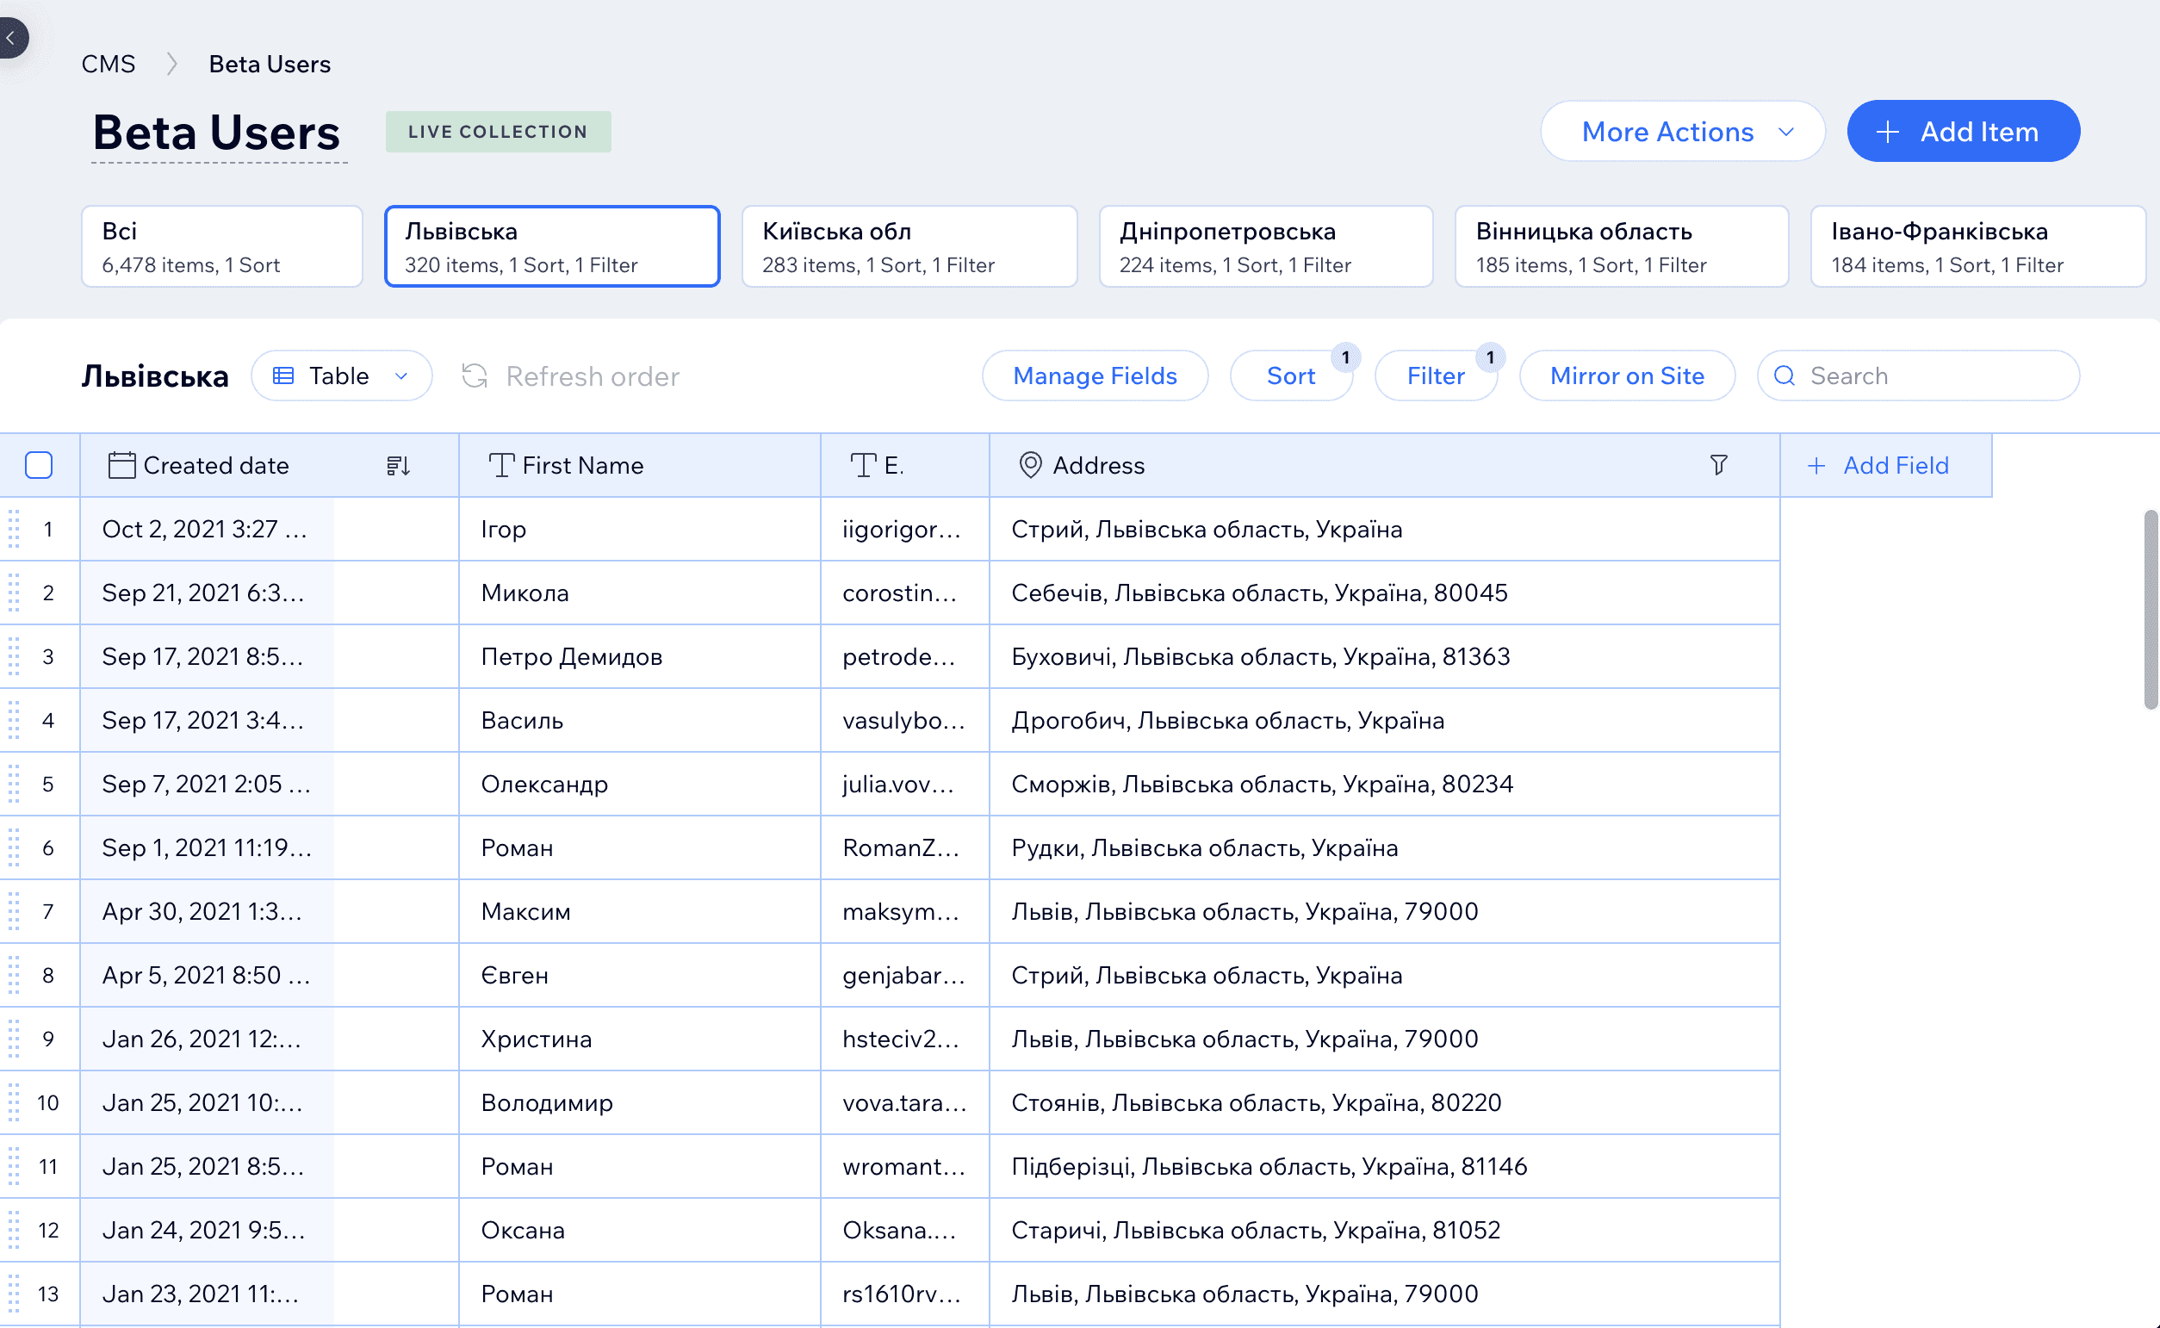Image resolution: width=2160 pixels, height=1328 pixels.
Task: Click the sort icon in Created date header
Action: tap(398, 466)
